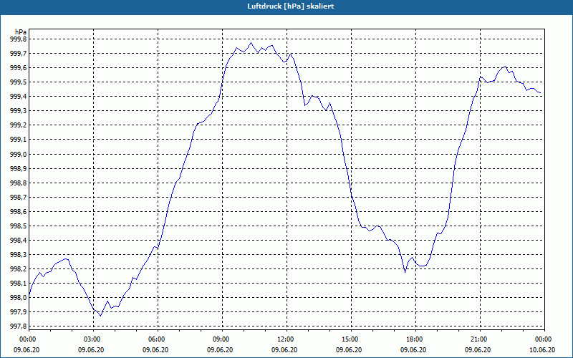Viewport: 573px width, 358px height.
Task: Click the 998,2 y-axis value
Action: point(18,269)
